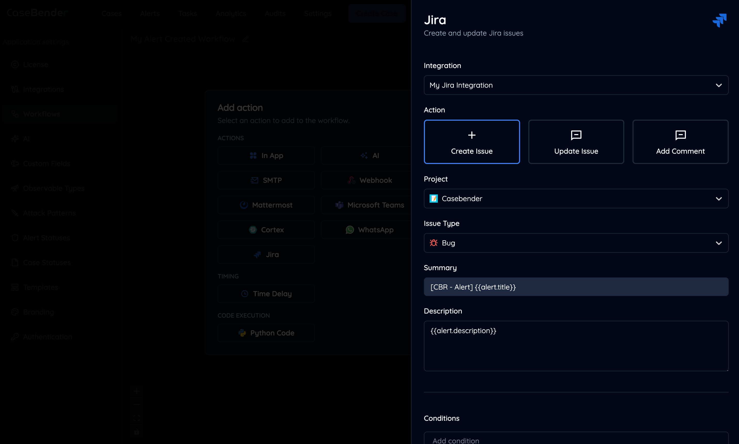This screenshot has width=739, height=444.
Task: Expand the Casebender project dropdown
Action: [x=576, y=199]
